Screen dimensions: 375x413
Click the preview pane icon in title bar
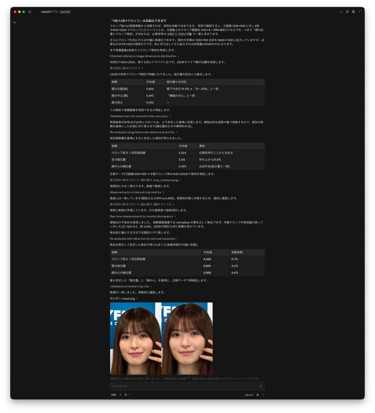(347, 12)
